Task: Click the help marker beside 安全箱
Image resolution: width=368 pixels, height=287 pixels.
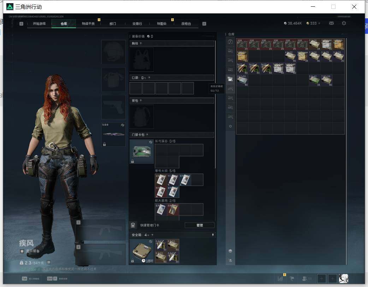Action: click(x=152, y=235)
